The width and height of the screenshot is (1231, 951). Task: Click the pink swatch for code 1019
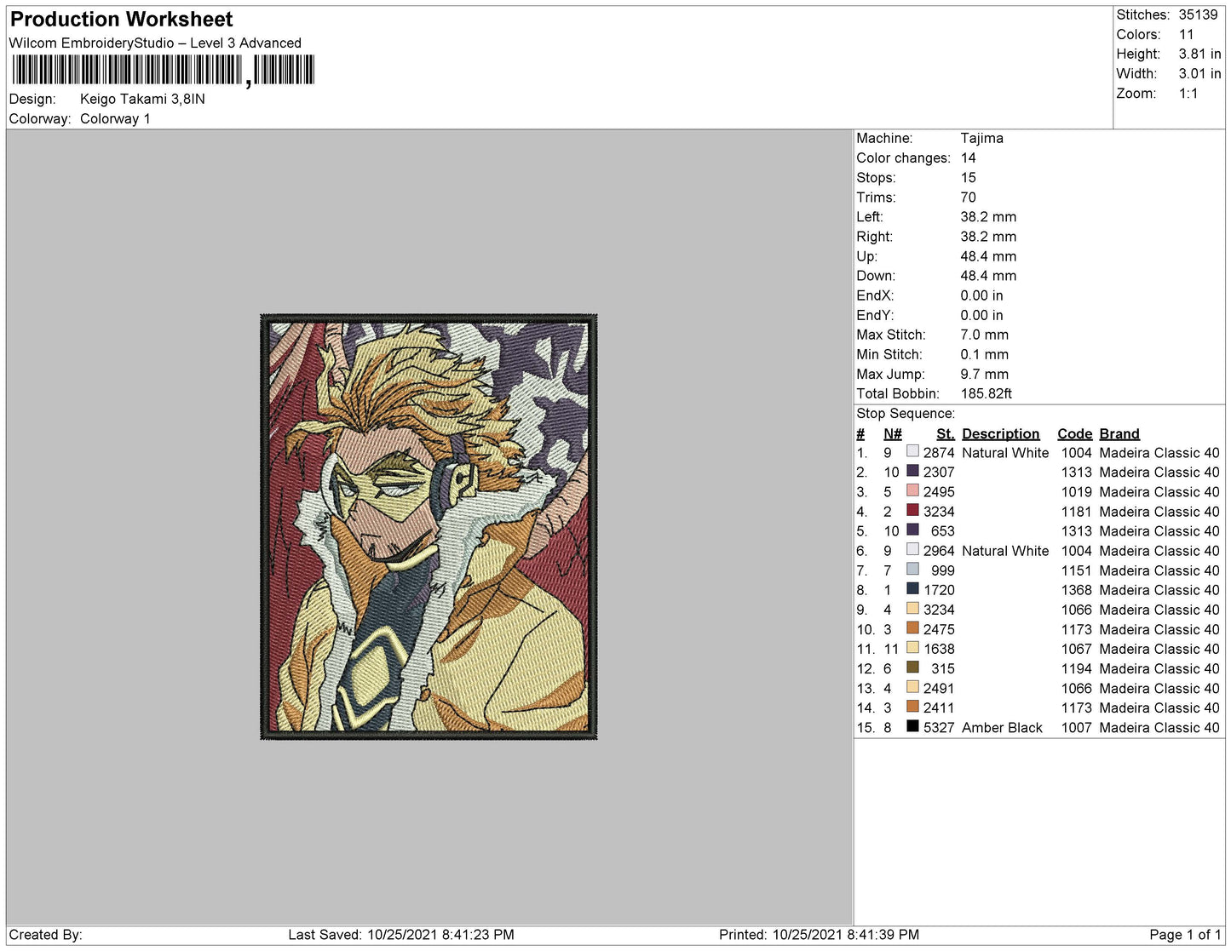point(912,490)
